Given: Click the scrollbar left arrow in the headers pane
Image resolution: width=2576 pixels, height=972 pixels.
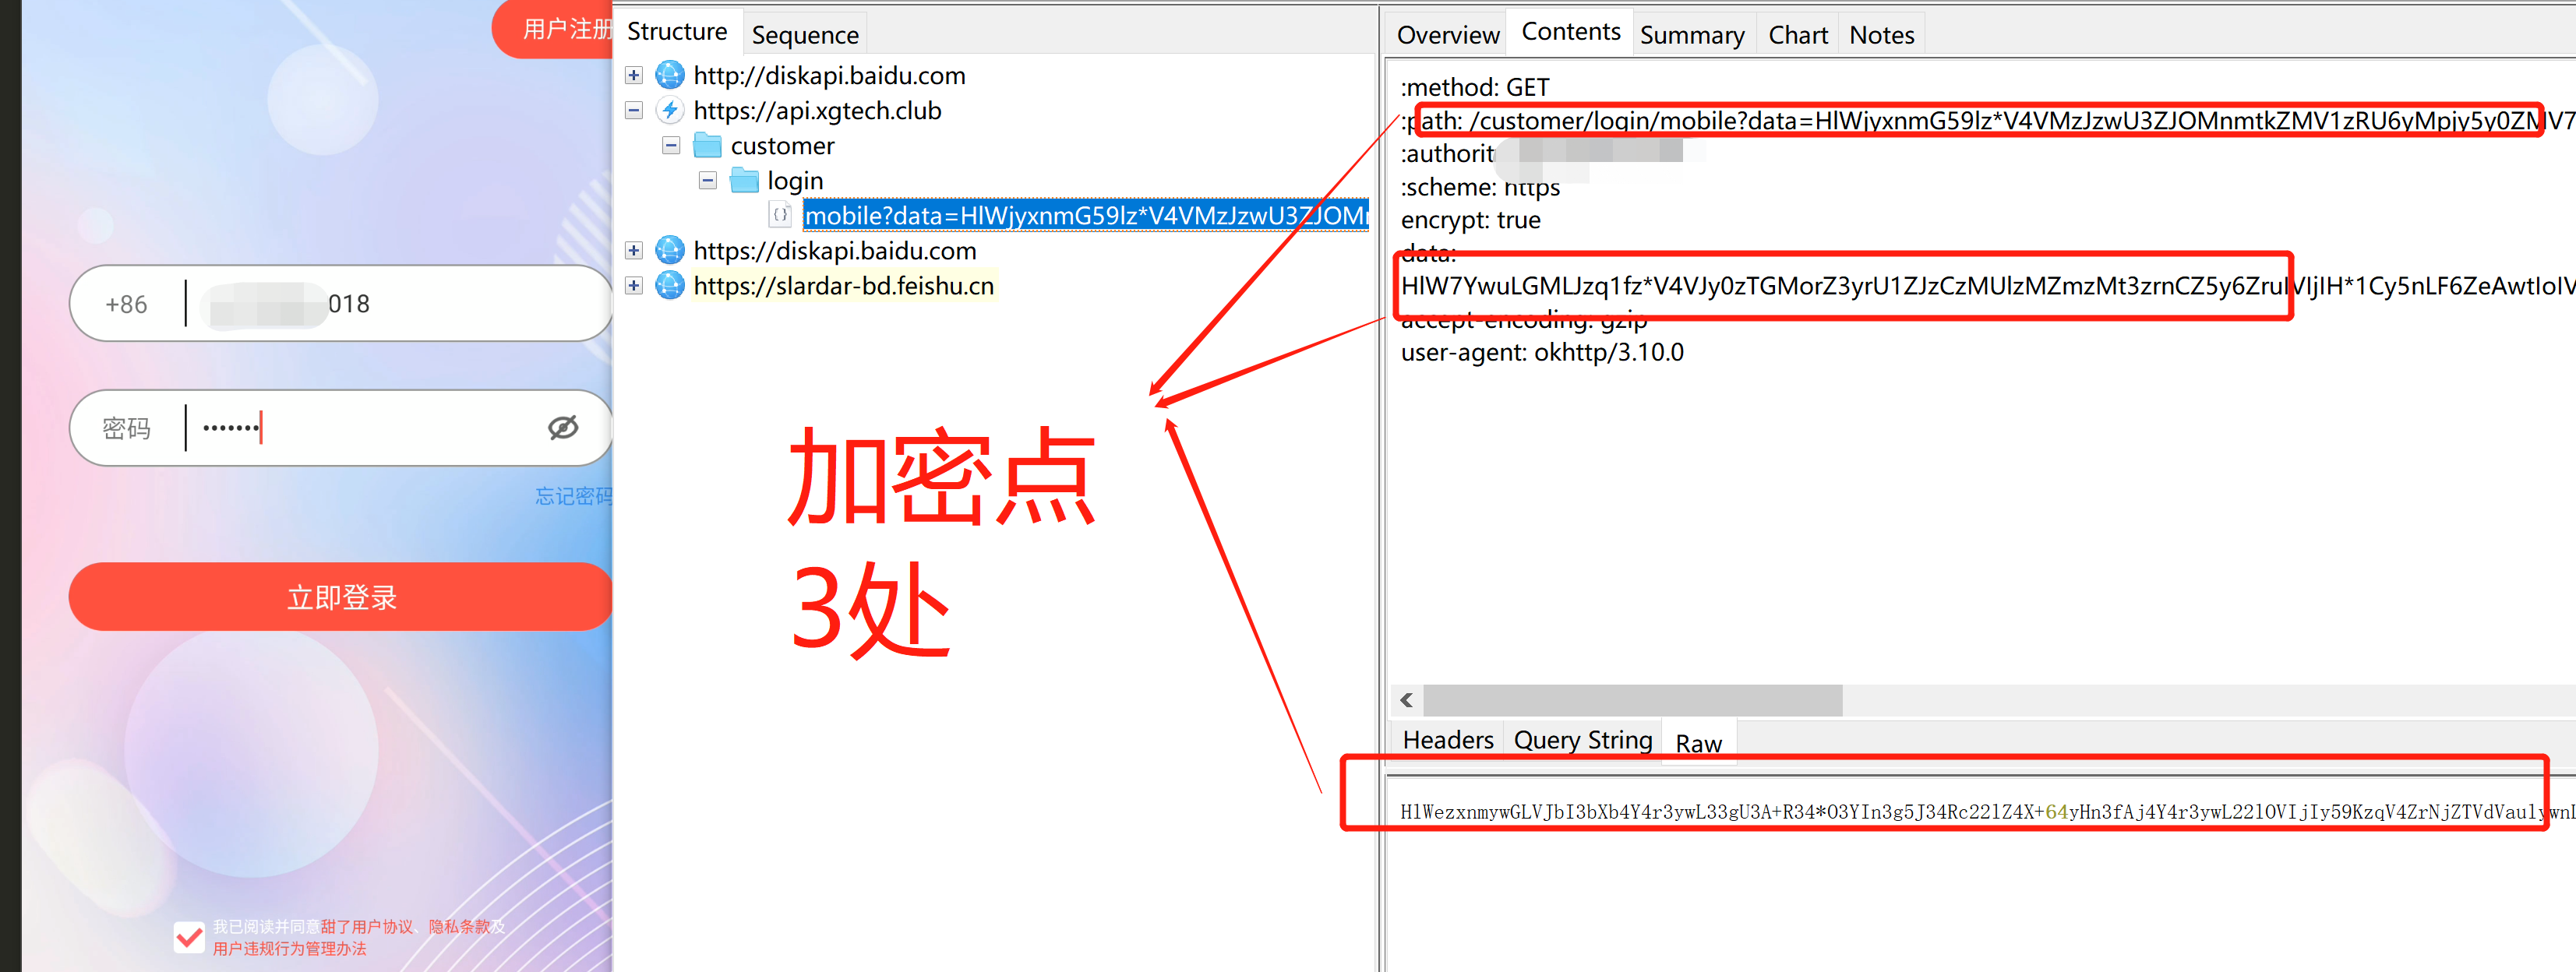Looking at the screenshot, I should tap(1406, 700).
